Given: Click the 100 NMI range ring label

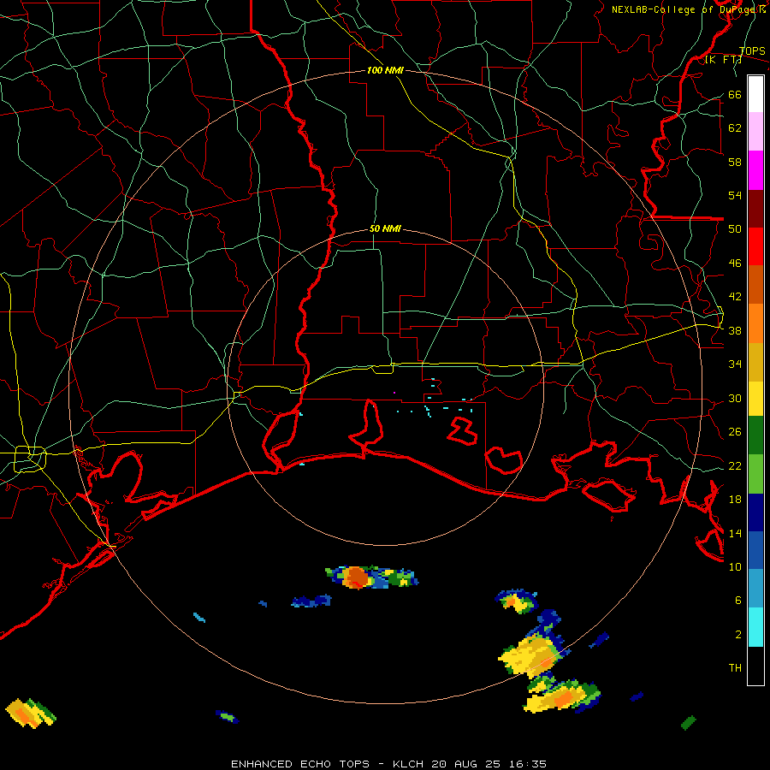Looking at the screenshot, I should (385, 70).
